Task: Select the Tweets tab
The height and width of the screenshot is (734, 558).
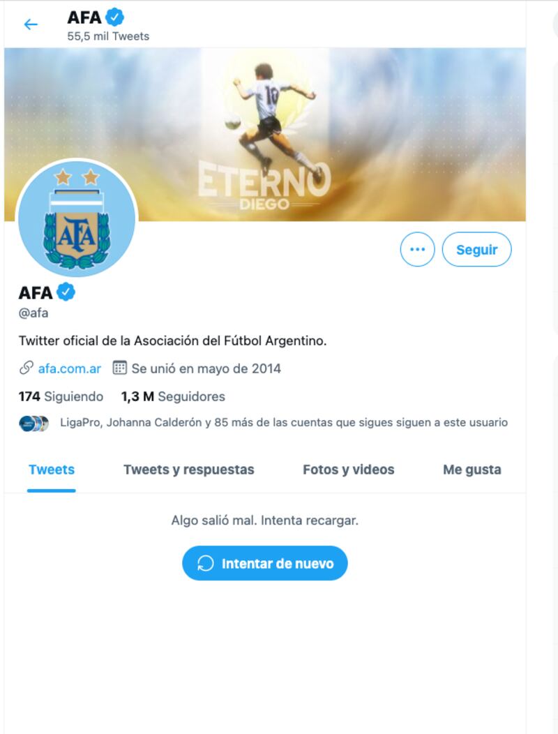Action: (52, 470)
